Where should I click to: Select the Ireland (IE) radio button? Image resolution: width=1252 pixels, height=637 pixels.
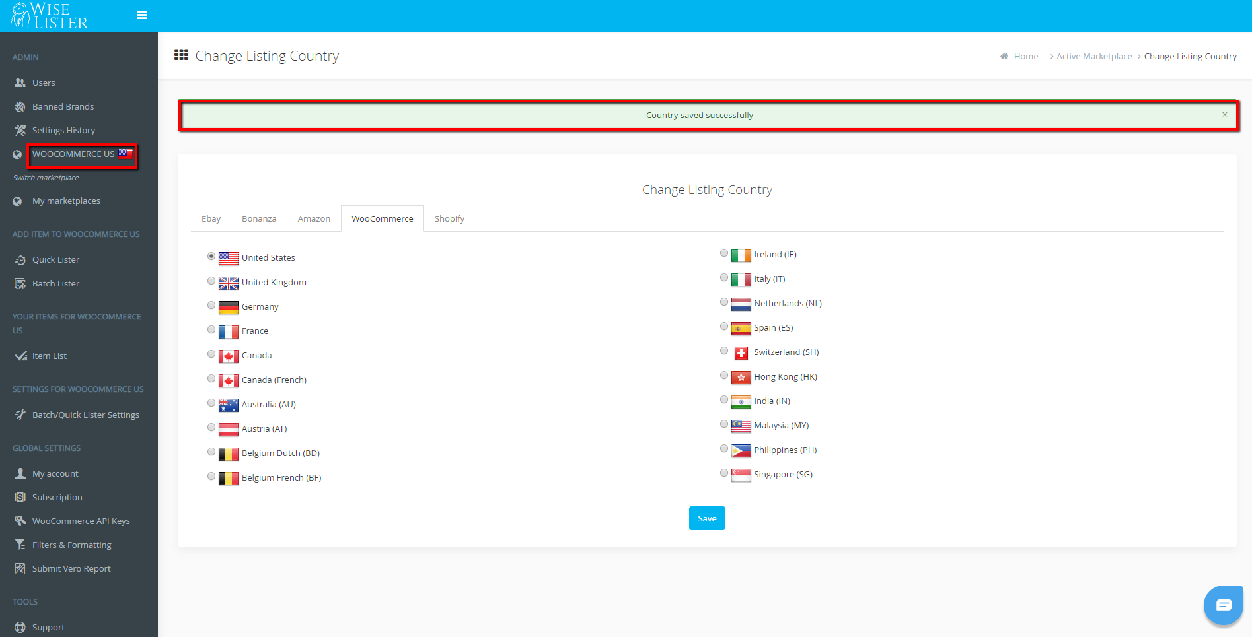(724, 253)
